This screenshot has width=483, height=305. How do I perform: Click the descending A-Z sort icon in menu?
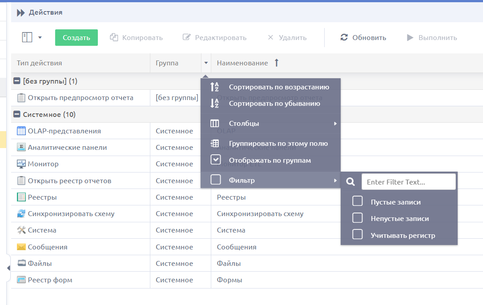214,103
